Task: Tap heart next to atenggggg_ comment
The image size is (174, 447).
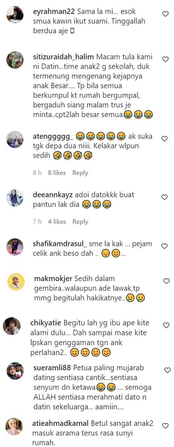Action: (x=164, y=139)
